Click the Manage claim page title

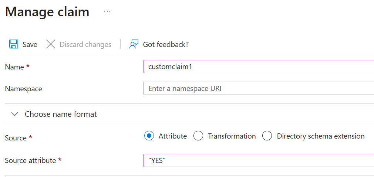(x=47, y=12)
